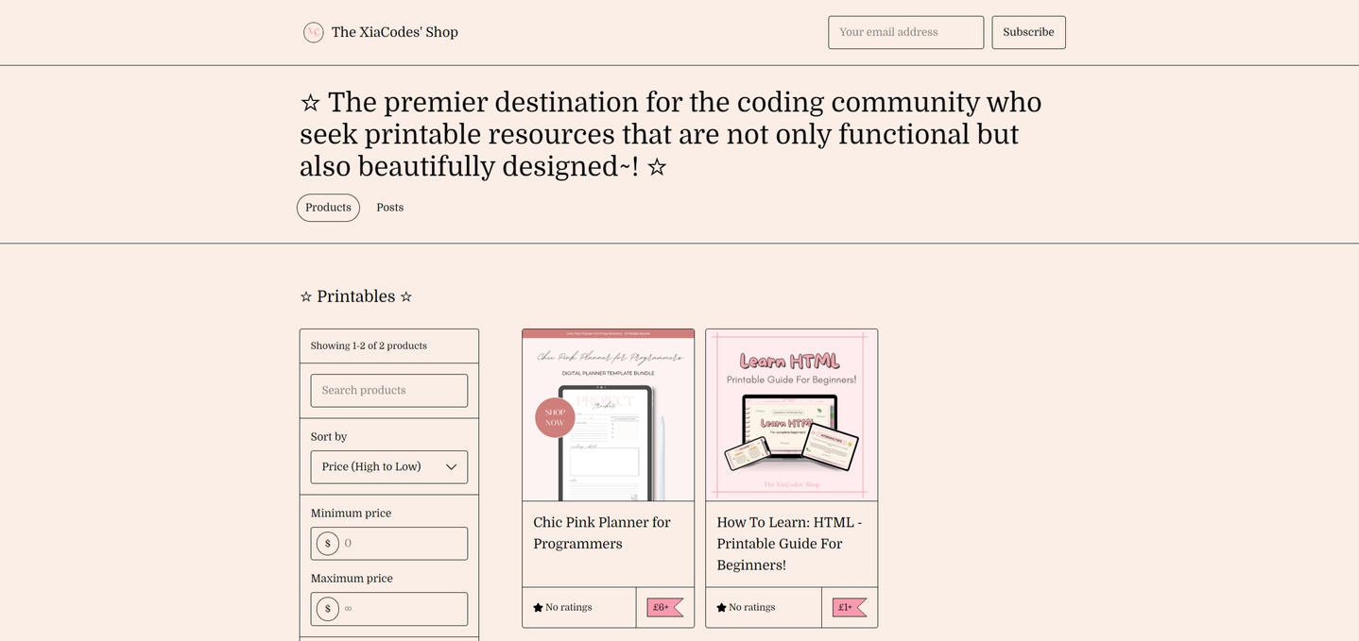
Task: Open How To Learn: HTML guide title
Action: [789, 544]
